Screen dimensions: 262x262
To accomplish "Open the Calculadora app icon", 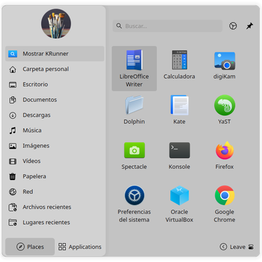I will coord(179,65).
